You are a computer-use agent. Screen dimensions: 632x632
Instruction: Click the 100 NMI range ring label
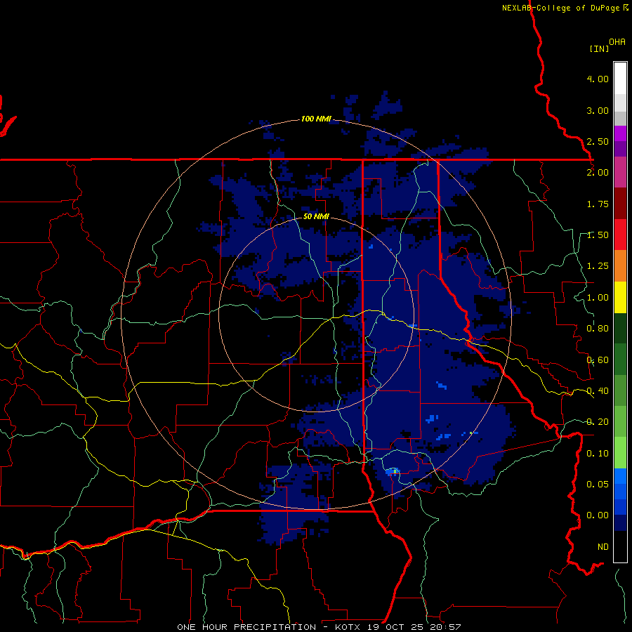tap(316, 119)
